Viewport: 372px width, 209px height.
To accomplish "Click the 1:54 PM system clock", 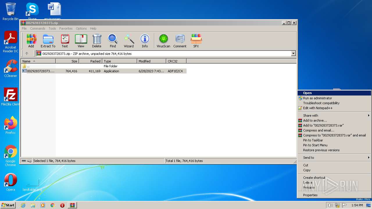I will point(357,205).
